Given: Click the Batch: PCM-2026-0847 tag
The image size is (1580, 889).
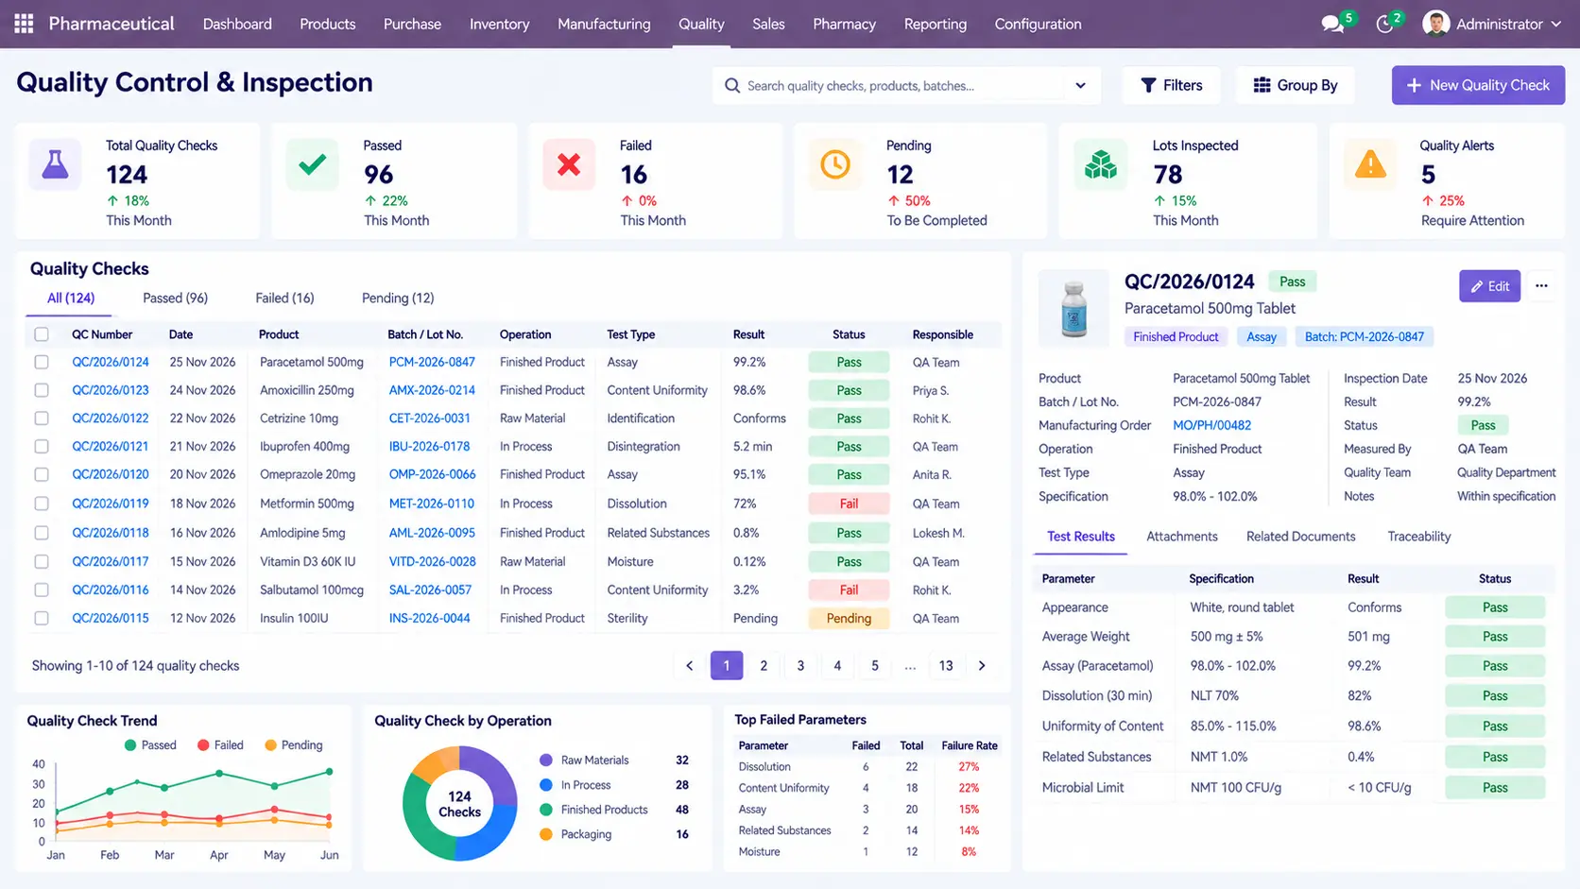Looking at the screenshot, I should point(1364,337).
